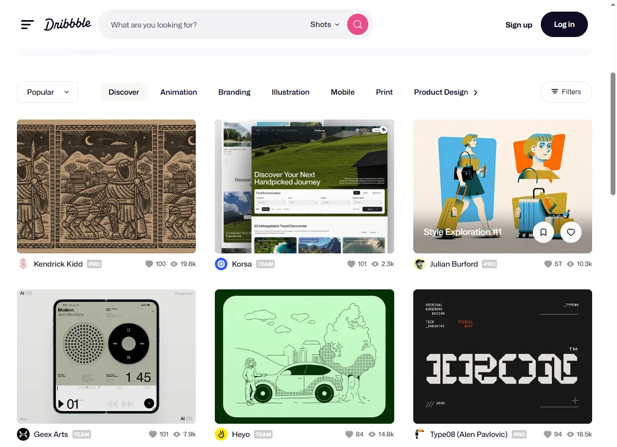Click the Heyo yellow avatar icon
Image resolution: width=617 pixels, height=447 pixels.
coord(221,434)
